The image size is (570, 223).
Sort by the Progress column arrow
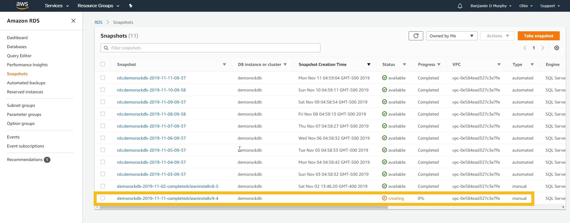[x=439, y=64]
